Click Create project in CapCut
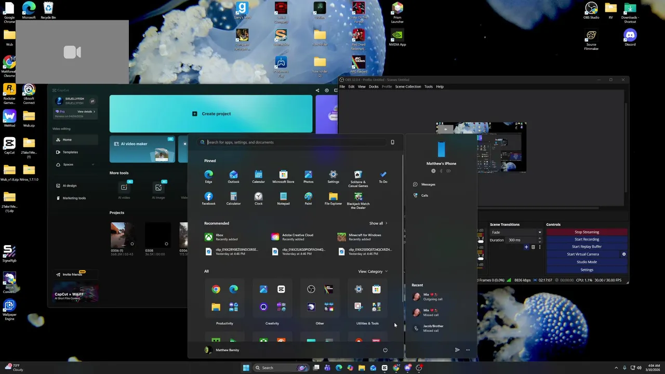665x374 pixels. pos(211,114)
